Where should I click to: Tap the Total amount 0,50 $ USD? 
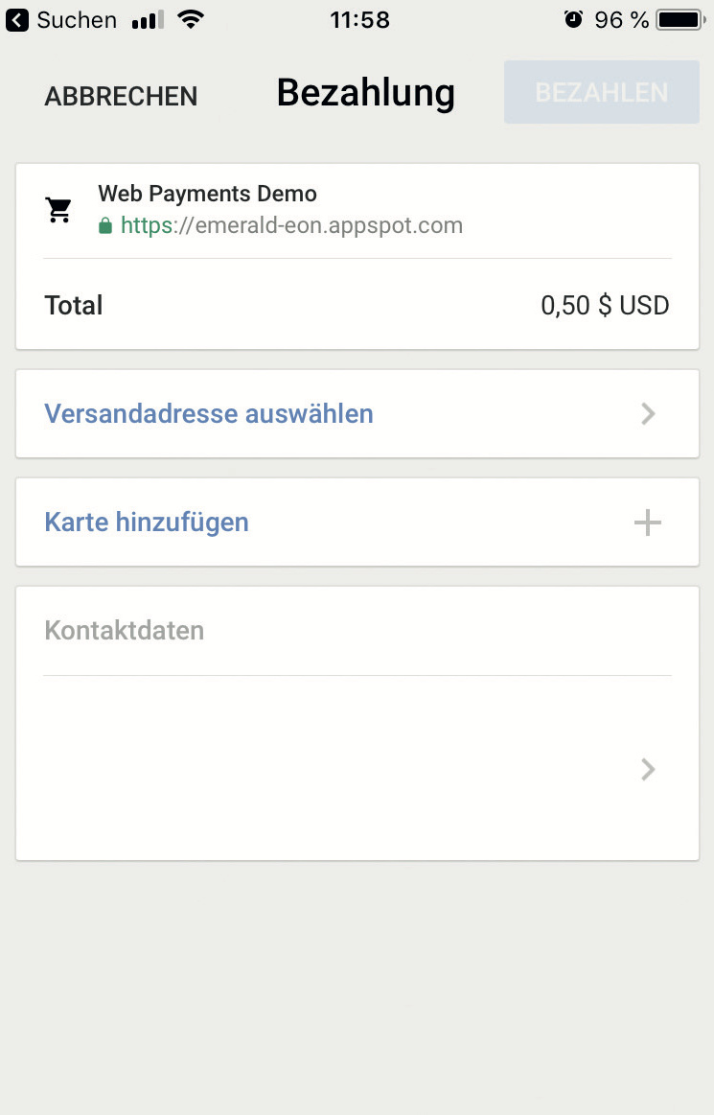605,306
